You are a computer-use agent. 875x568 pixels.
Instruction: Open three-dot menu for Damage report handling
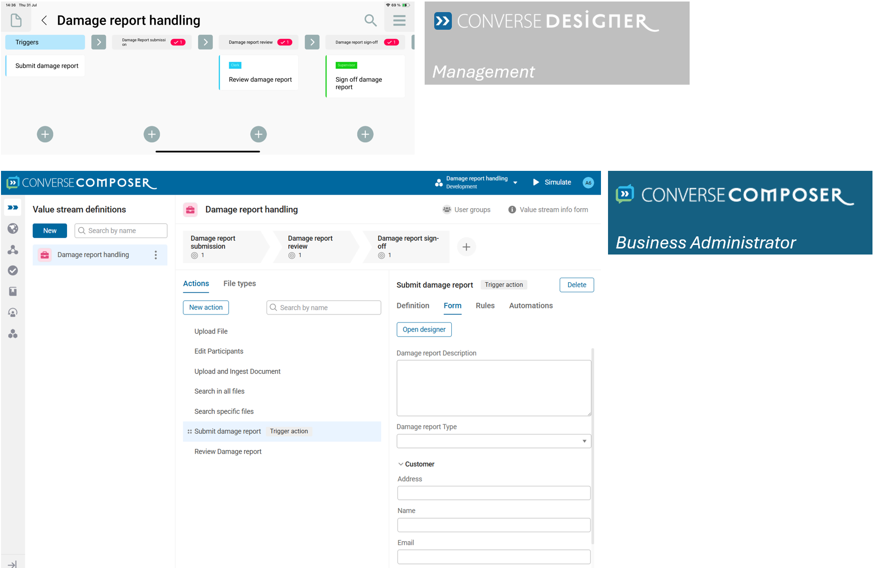[x=156, y=255]
